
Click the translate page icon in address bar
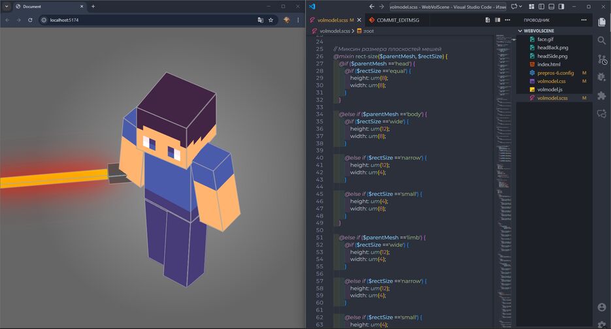260,20
